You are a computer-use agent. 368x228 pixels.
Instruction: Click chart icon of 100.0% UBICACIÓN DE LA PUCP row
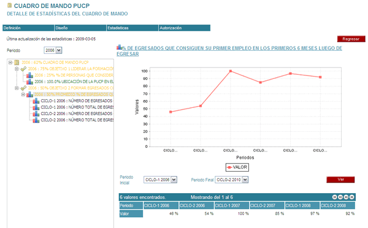(x=29, y=82)
